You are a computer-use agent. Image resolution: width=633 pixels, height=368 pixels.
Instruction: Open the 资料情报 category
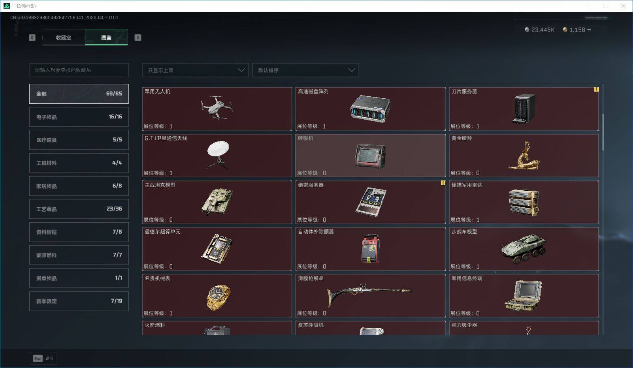[x=79, y=232]
